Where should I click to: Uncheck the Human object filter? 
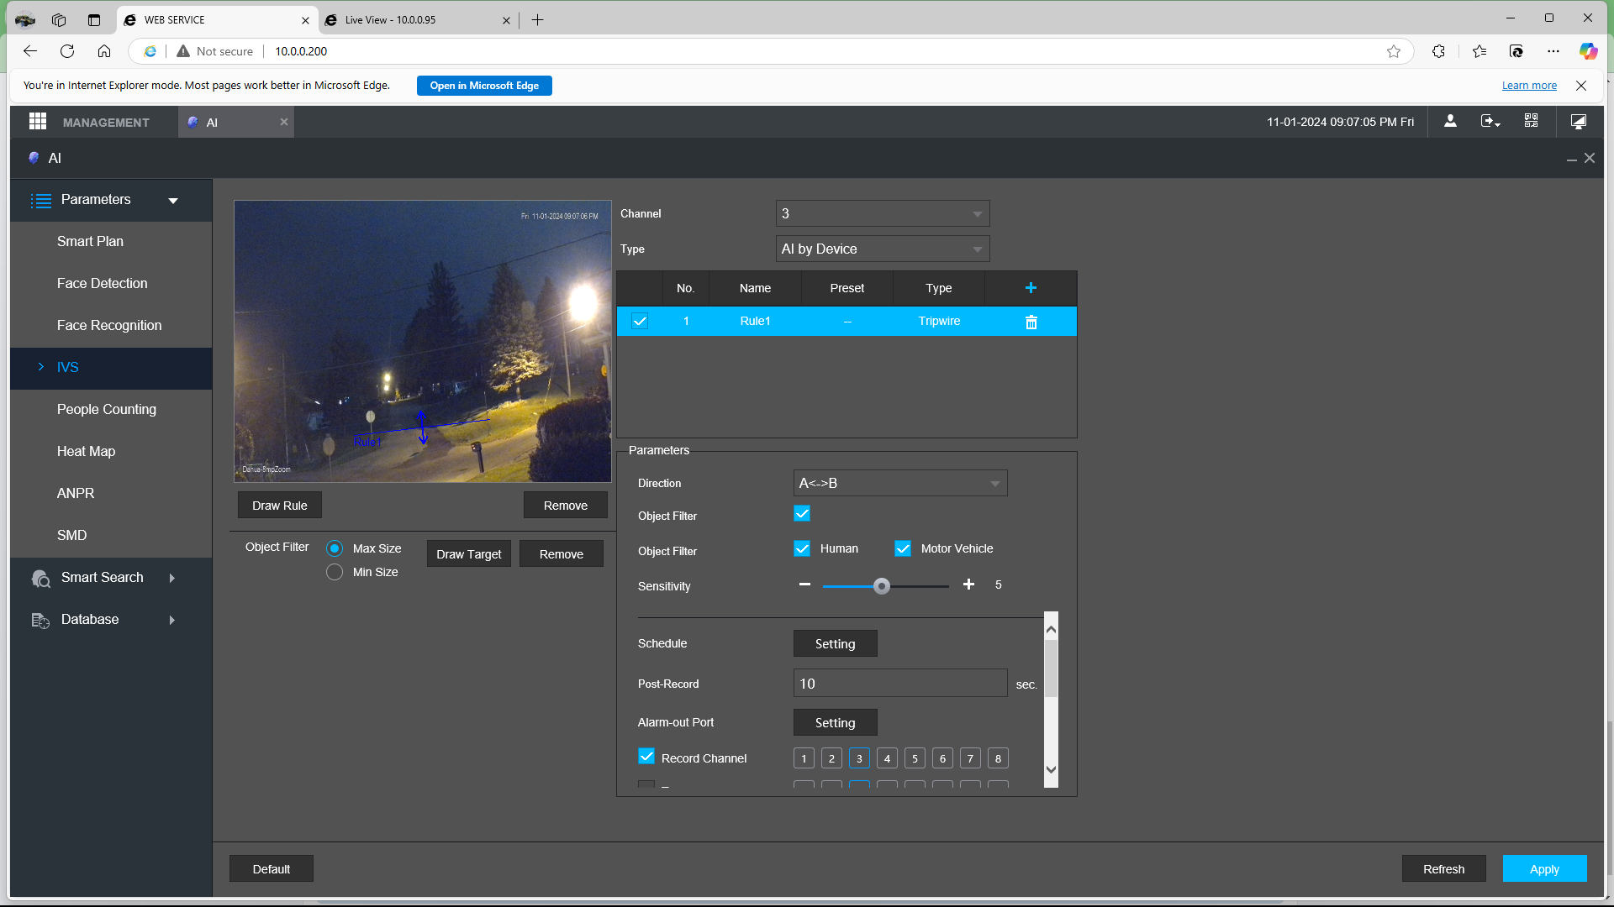point(802,548)
